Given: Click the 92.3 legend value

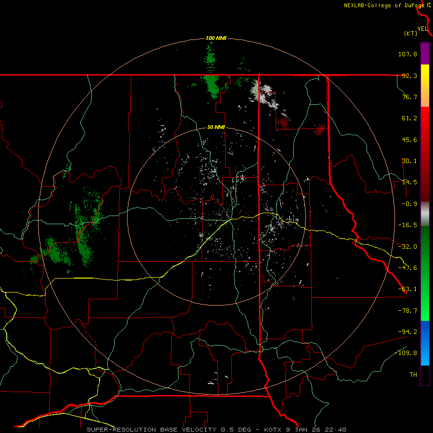Looking at the screenshot, I should pos(409,76).
